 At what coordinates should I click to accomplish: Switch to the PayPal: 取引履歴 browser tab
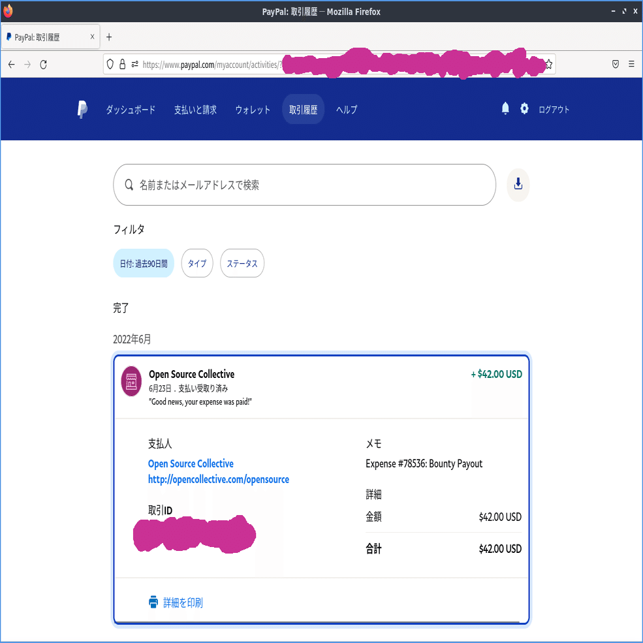(x=50, y=37)
